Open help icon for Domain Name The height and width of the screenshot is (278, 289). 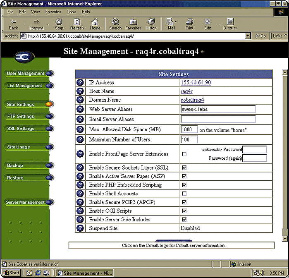click(80, 100)
